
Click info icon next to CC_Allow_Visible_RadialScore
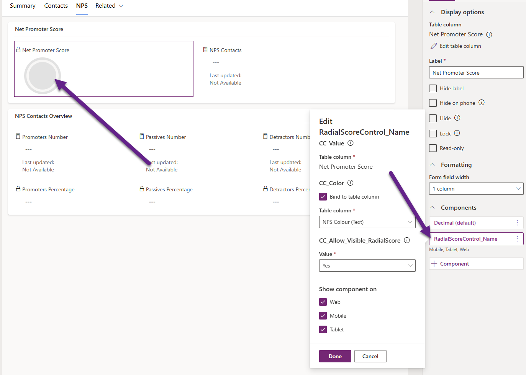[407, 240]
